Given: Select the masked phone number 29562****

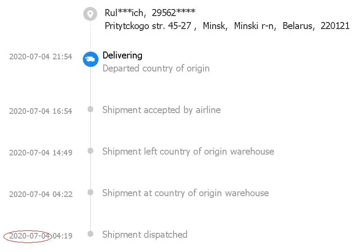Looking at the screenshot, I should click(x=171, y=13).
